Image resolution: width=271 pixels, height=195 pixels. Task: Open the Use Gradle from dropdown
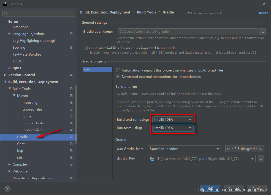[184, 149]
